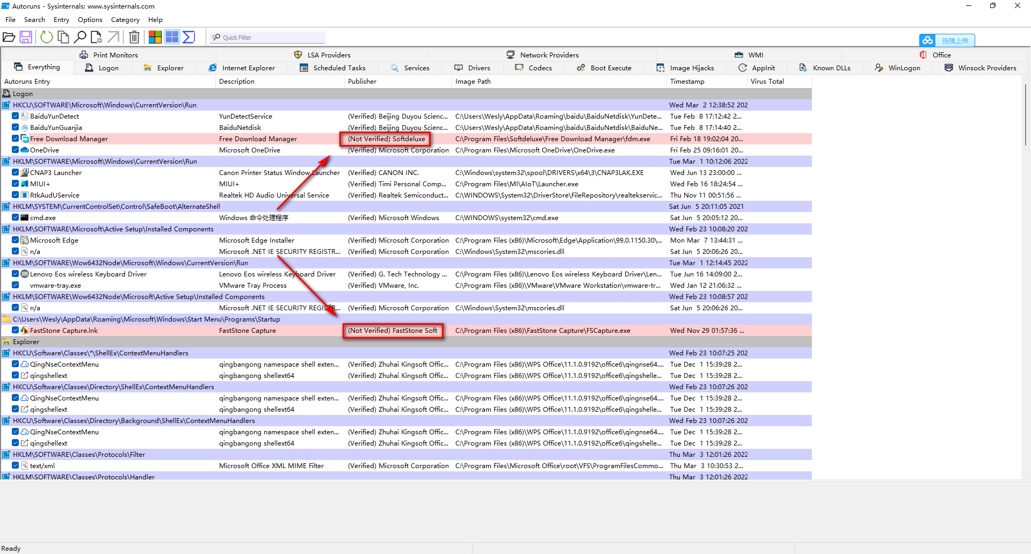Click the Copy toolbar icon

(63, 37)
